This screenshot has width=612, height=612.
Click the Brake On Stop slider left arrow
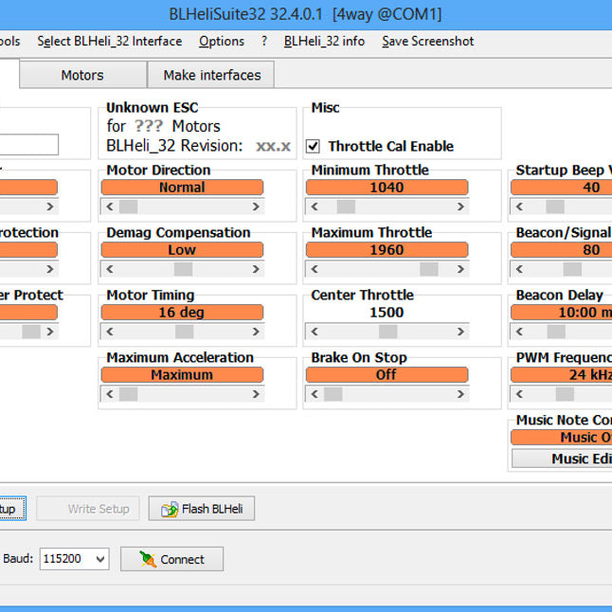[315, 394]
